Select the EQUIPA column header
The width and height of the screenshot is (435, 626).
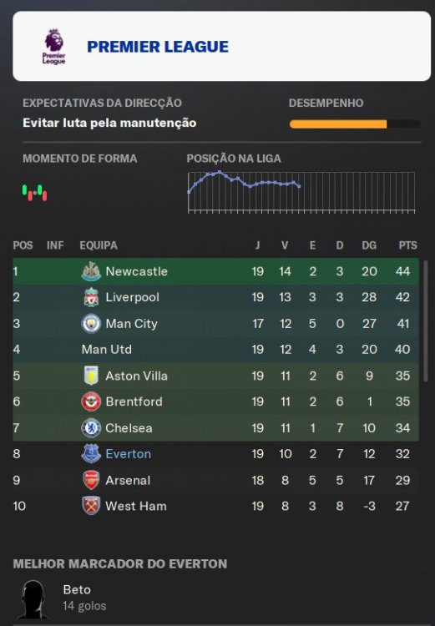99,245
